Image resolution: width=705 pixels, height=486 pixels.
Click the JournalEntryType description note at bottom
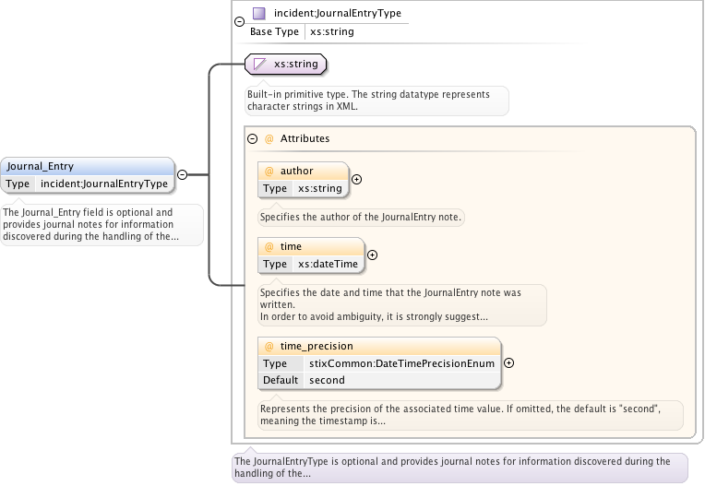pos(459,467)
